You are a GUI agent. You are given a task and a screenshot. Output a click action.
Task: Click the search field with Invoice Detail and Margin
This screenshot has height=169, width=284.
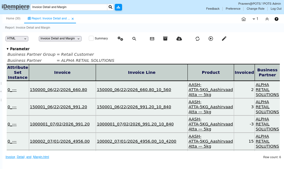(69, 7)
